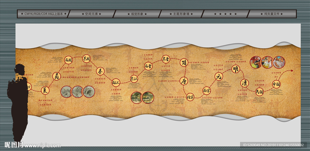Select the five-star banner segment

point(225,14)
